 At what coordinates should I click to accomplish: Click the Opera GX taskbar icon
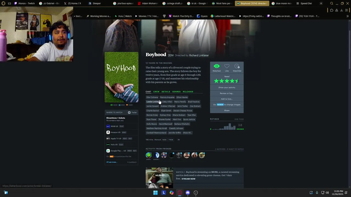point(180,193)
